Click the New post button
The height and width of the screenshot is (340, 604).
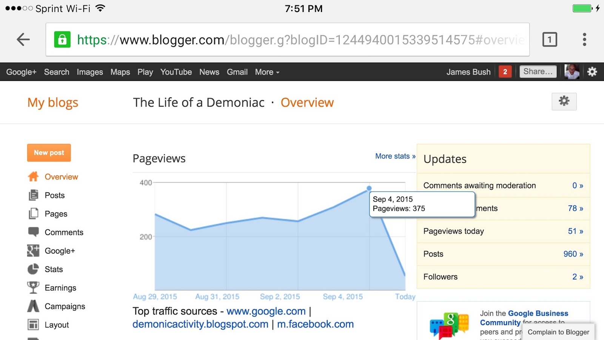[x=49, y=153]
